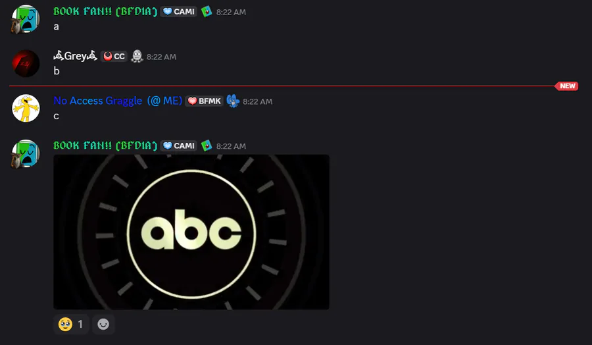Open CAMI server tag above the GIF

coord(178,146)
